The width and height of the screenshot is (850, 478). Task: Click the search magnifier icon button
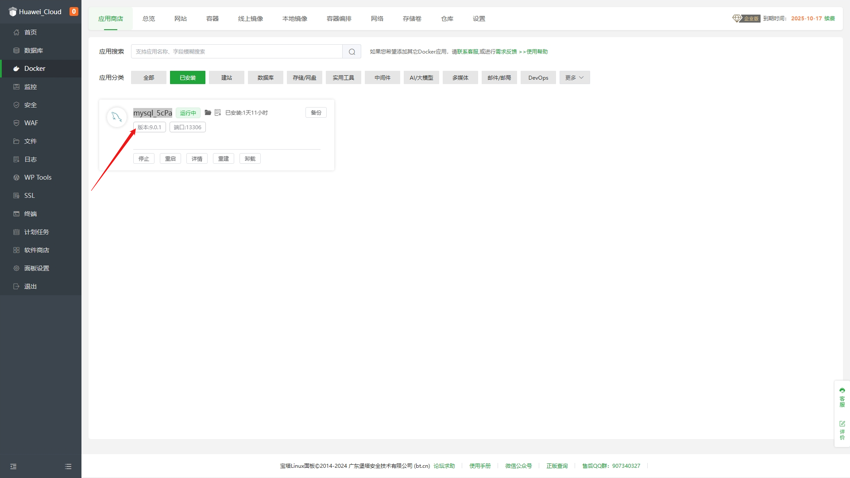point(352,52)
